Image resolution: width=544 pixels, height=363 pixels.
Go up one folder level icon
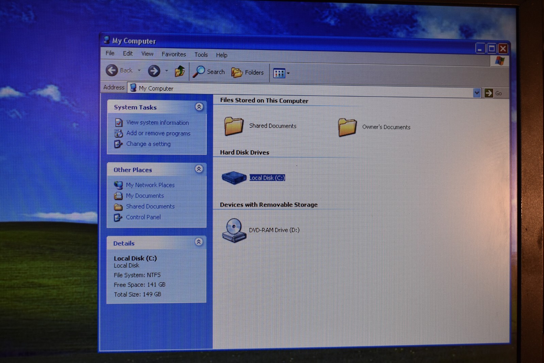coord(180,71)
